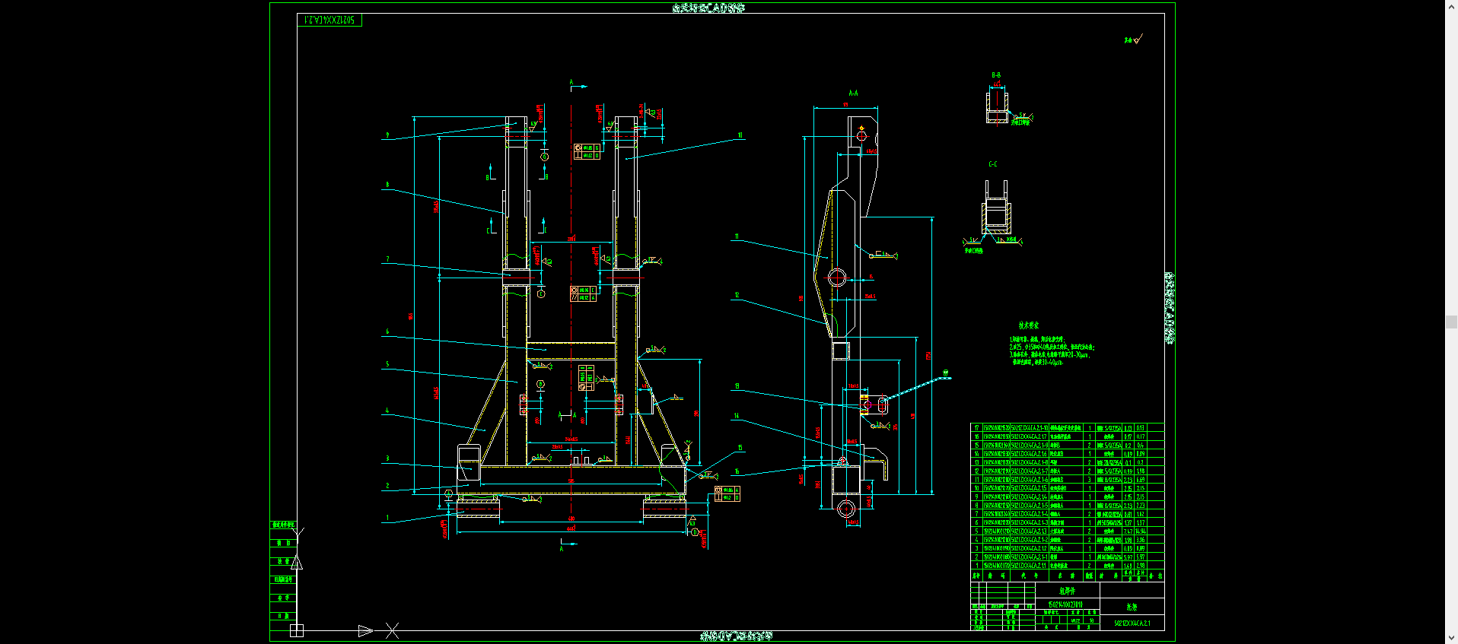Select row 1 in the parts list table
Viewport: 1458px width, 644px height.
point(1067,566)
